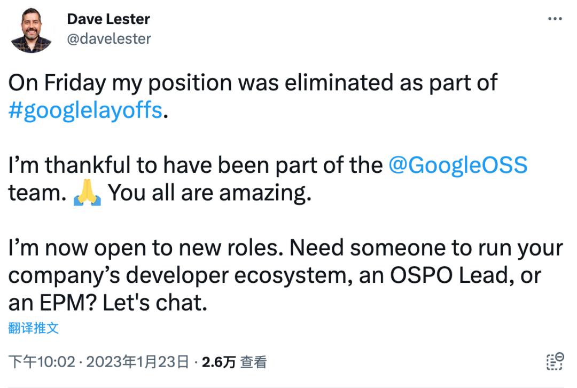Viewport: 577px width, 388px height.
Task: Click the 查看 views label
Action: click(x=253, y=363)
